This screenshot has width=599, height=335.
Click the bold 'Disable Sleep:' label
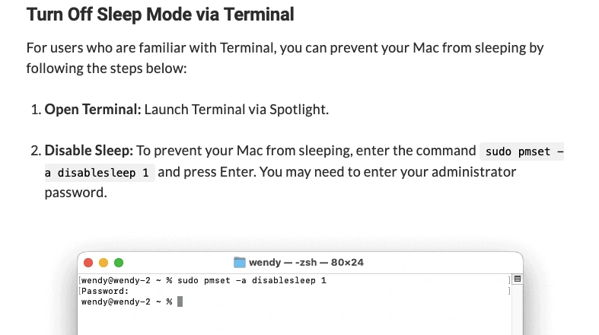tap(88, 151)
